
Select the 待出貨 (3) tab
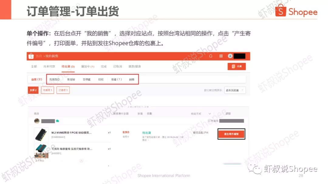[68, 67]
